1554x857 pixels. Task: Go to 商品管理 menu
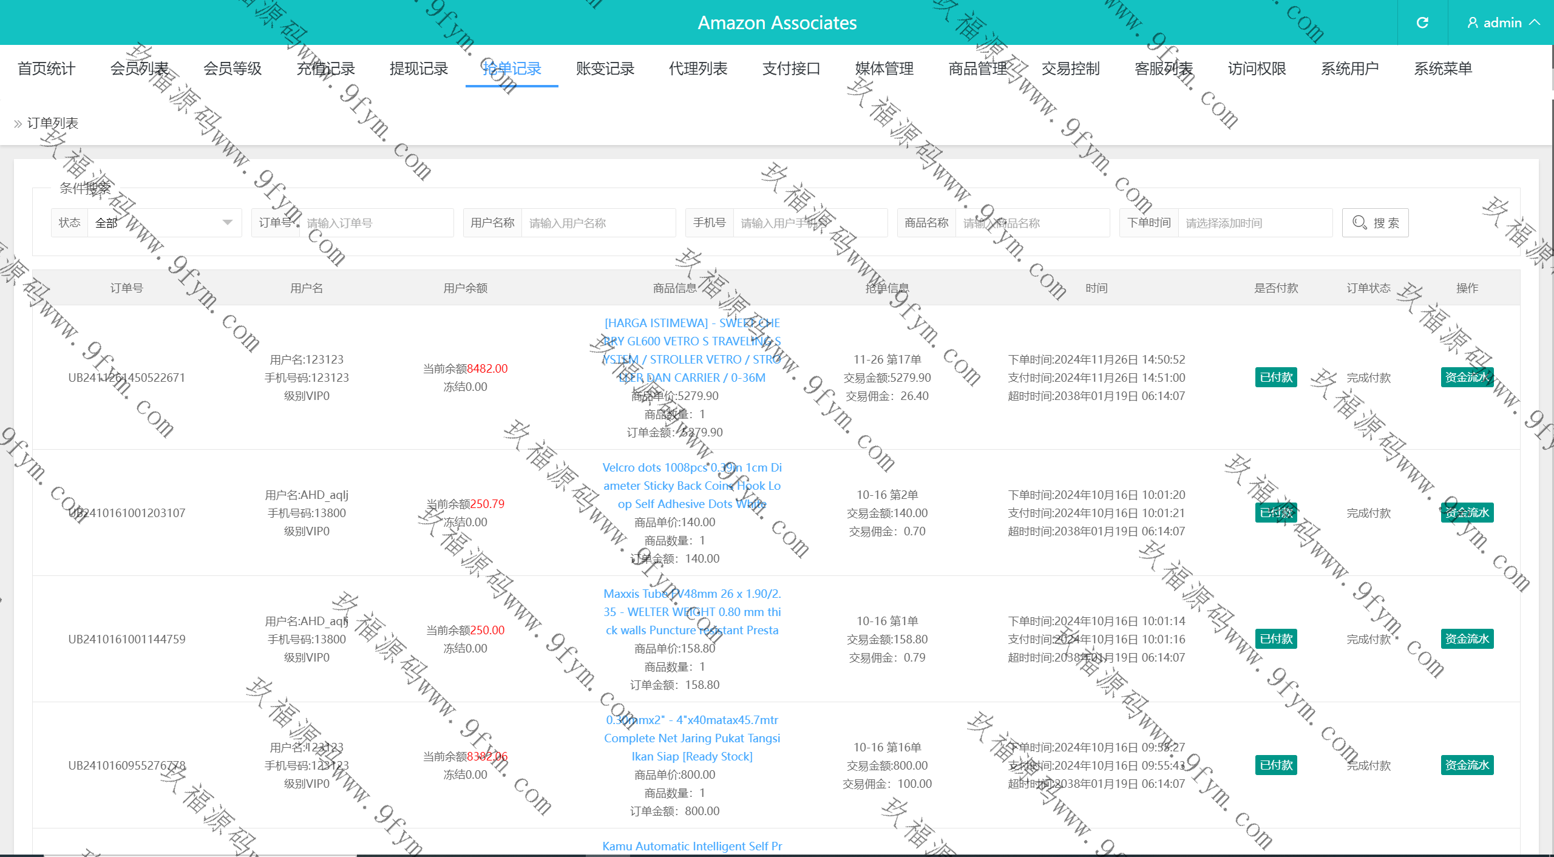pyautogui.click(x=977, y=69)
